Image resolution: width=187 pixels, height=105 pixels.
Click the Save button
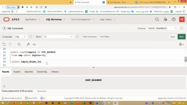[x=173, y=37]
